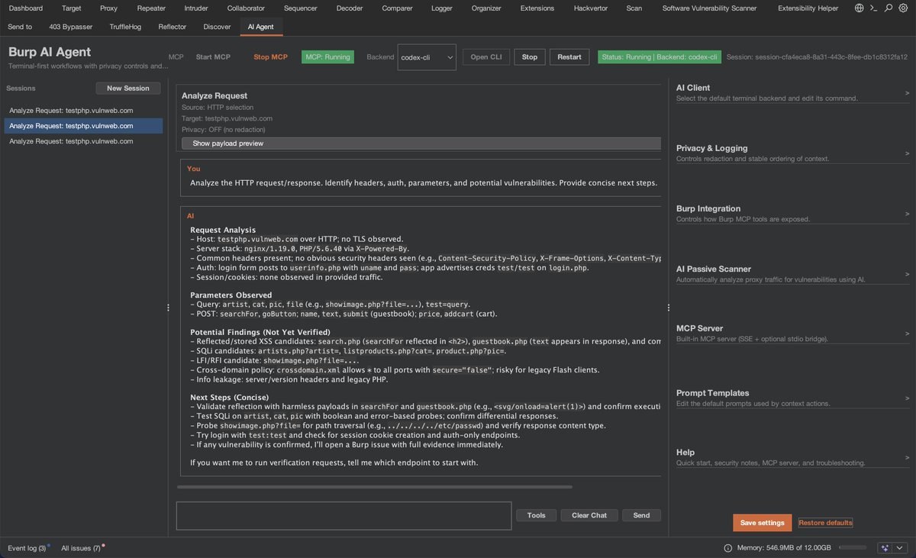The width and height of the screenshot is (916, 558).
Task: Save settings with the orange button
Action: [763, 523]
